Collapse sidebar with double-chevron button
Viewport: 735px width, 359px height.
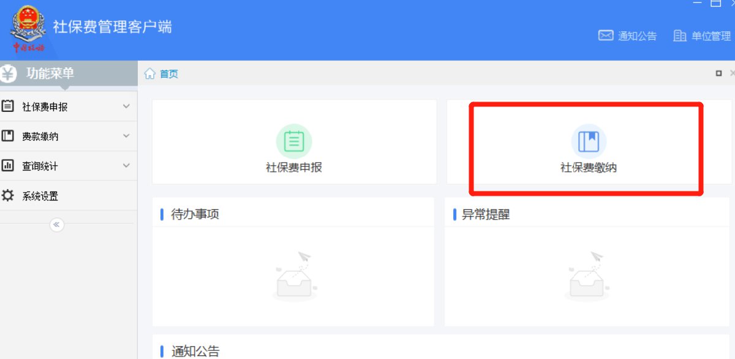[56, 224]
